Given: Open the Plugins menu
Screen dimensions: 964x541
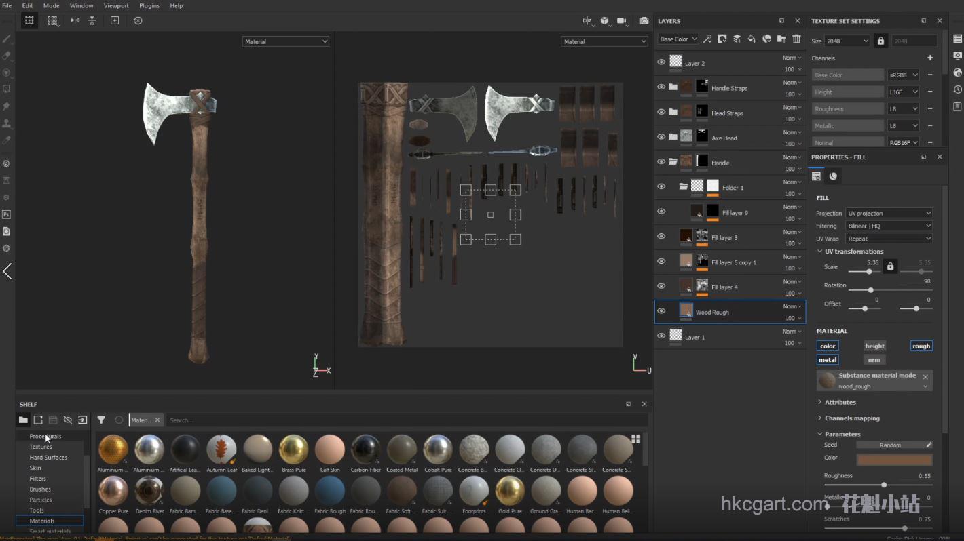Looking at the screenshot, I should click(x=149, y=5).
